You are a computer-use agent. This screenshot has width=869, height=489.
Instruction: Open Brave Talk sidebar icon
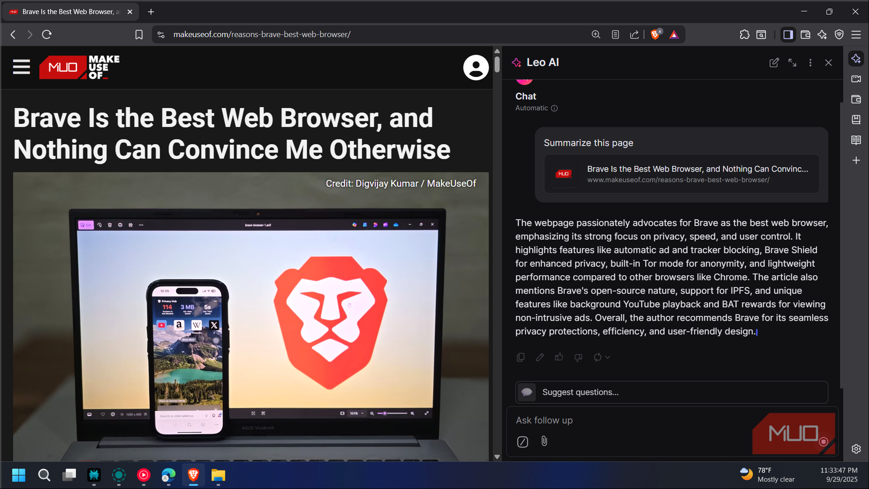point(856,79)
